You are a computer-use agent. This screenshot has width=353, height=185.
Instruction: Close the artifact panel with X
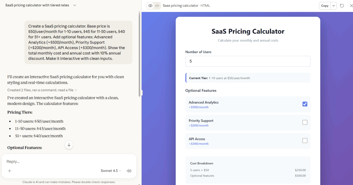pos(351,6)
